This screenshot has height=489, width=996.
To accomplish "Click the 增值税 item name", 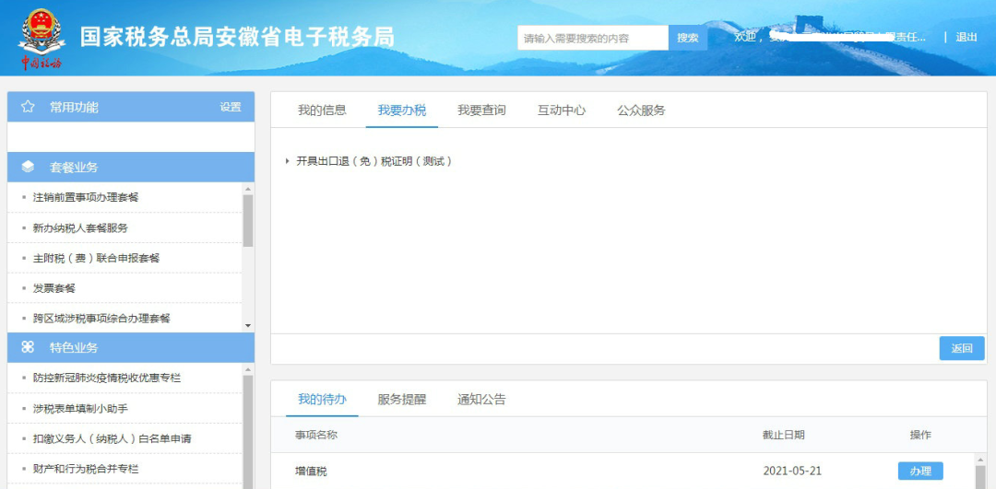I will coord(312,472).
